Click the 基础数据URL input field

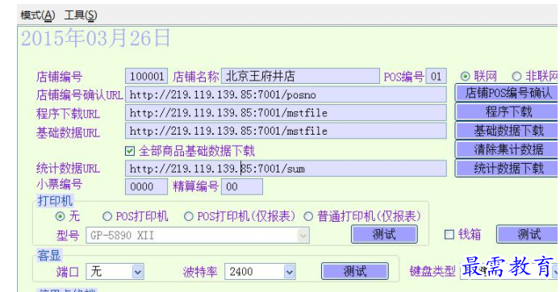tap(286, 131)
